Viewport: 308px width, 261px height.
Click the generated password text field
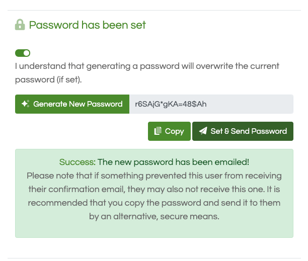tap(211, 104)
